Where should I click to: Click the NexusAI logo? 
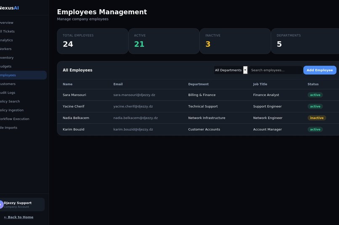(9, 8)
